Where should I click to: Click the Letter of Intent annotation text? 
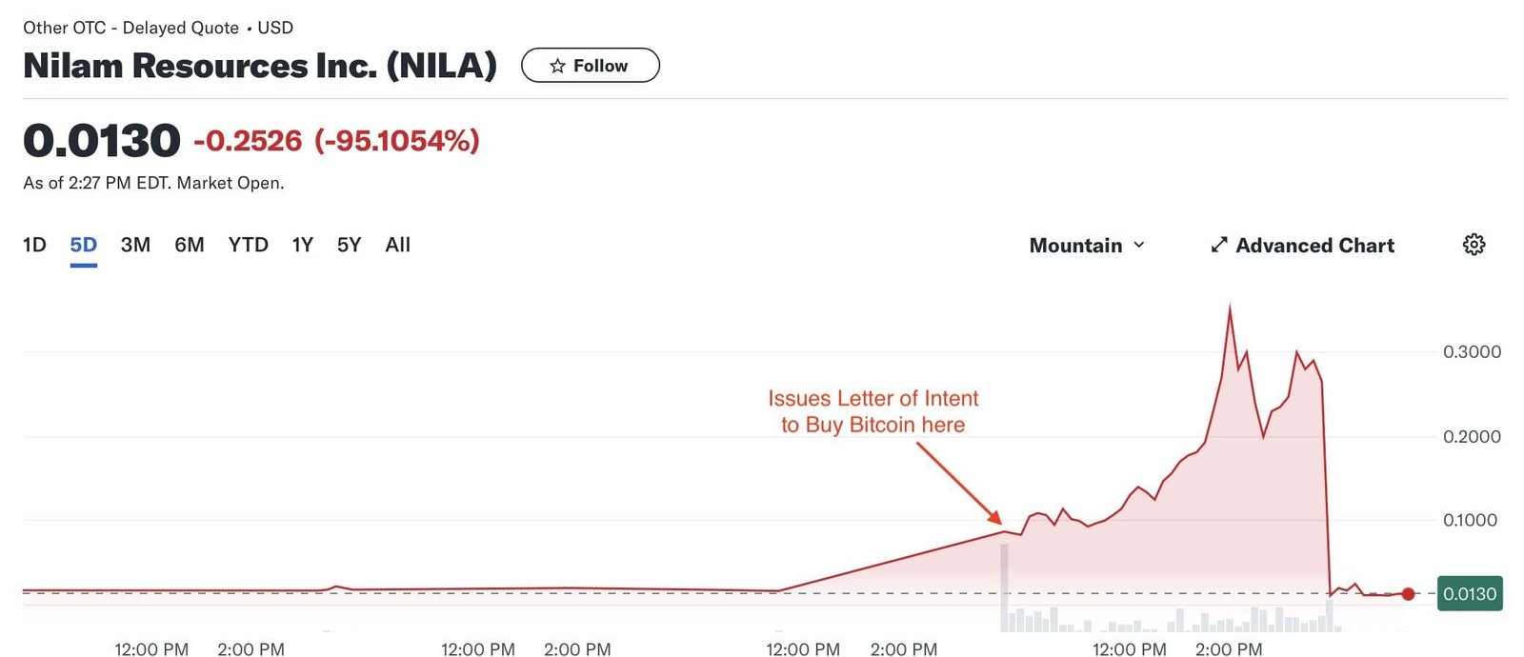pyautogui.click(x=872, y=411)
